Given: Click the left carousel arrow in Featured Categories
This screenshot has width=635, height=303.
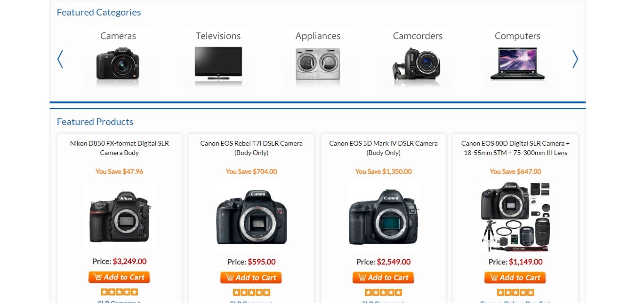Looking at the screenshot, I should tap(60, 59).
